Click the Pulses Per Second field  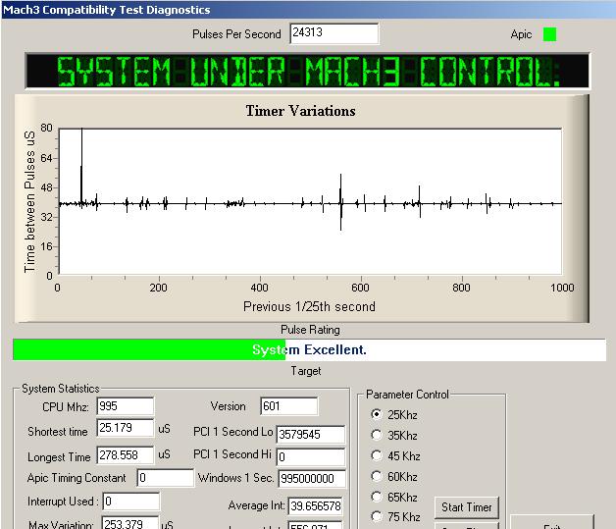334,34
